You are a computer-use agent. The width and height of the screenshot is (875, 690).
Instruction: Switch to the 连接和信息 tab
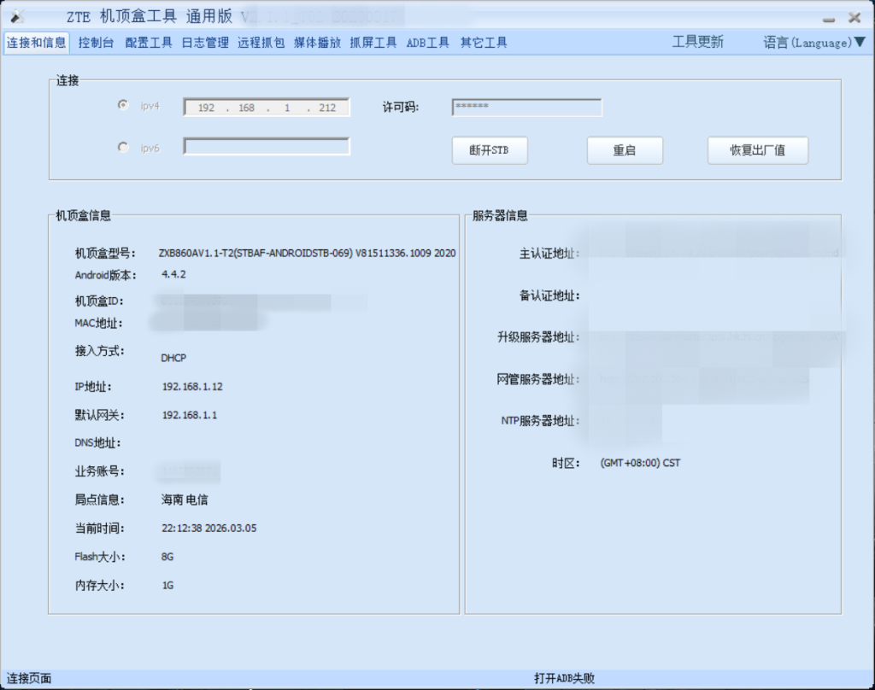click(37, 43)
